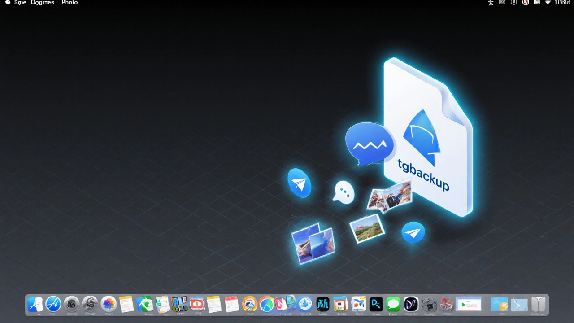The width and height of the screenshot is (574, 323).
Task: Launch the dark DJ app icon in the Dock
Action: 376,304
